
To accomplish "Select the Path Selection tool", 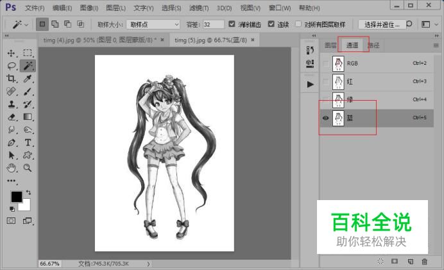I will pyautogui.click(x=12, y=155).
